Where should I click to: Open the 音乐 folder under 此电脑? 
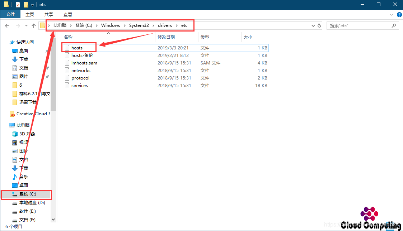click(20, 177)
